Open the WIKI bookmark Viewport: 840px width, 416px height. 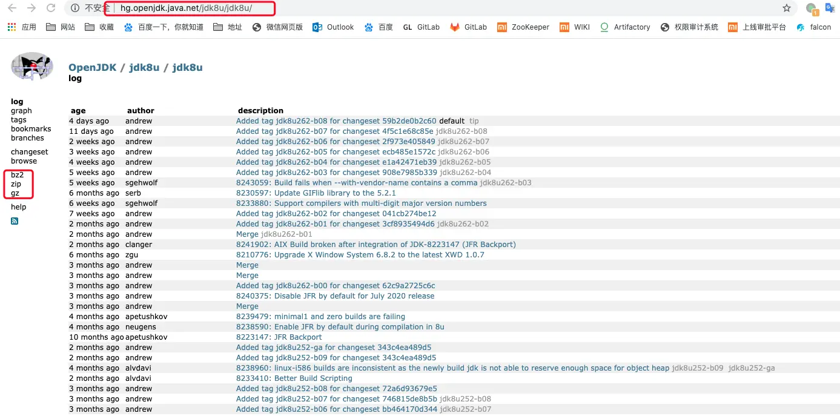tap(574, 27)
